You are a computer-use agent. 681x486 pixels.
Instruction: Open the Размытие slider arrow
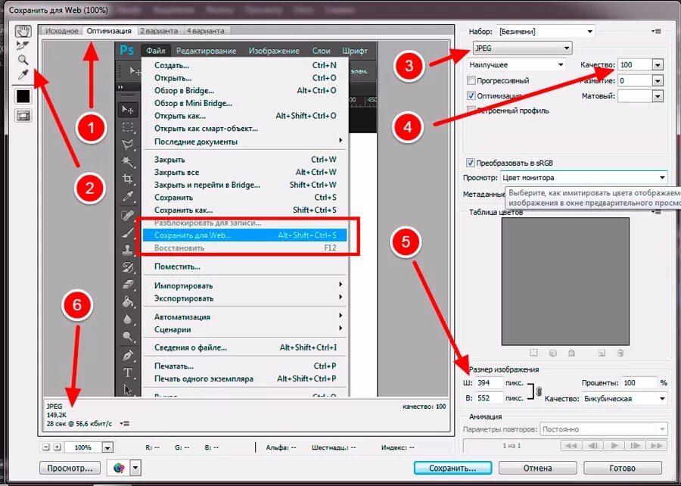click(658, 81)
